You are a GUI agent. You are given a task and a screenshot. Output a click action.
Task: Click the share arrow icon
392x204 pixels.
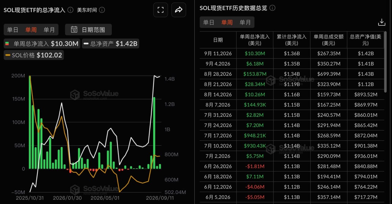click(179, 10)
